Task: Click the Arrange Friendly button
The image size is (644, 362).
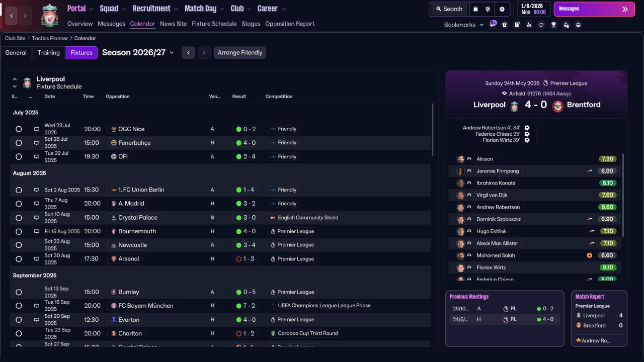Action: click(x=240, y=53)
